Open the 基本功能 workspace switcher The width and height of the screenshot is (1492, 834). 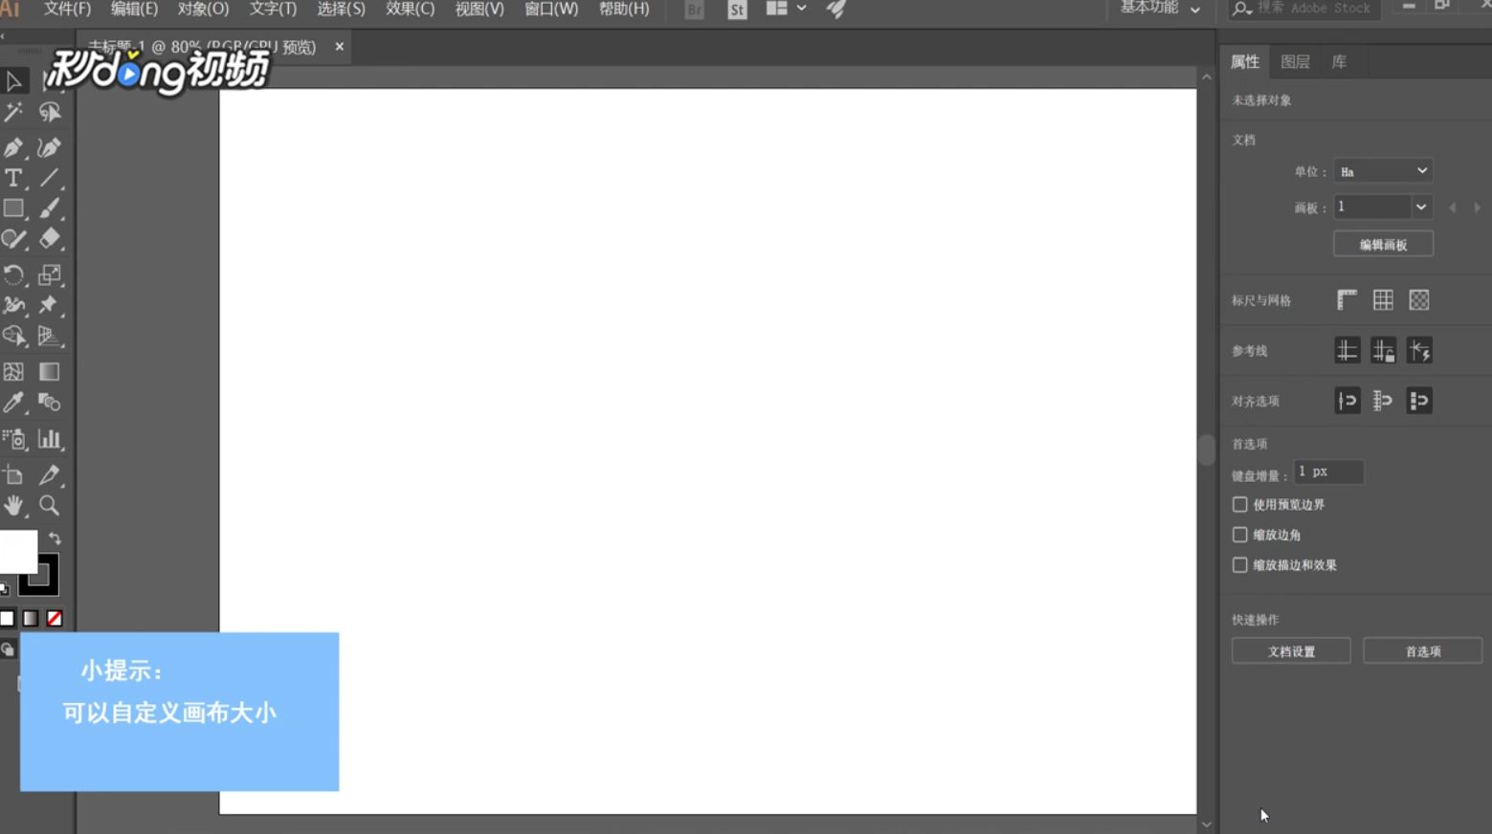1160,9
